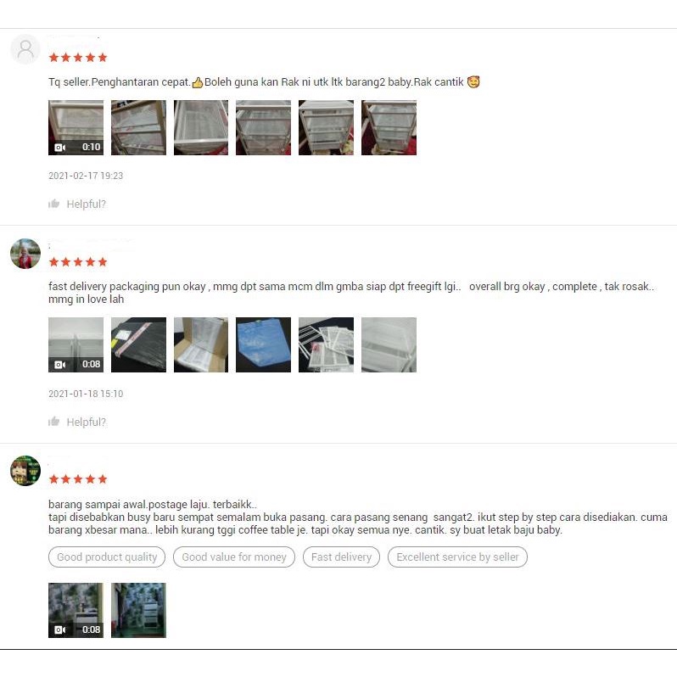Open the blue plastic bag photo
Viewport: 677px width, 677px height.
click(x=263, y=344)
